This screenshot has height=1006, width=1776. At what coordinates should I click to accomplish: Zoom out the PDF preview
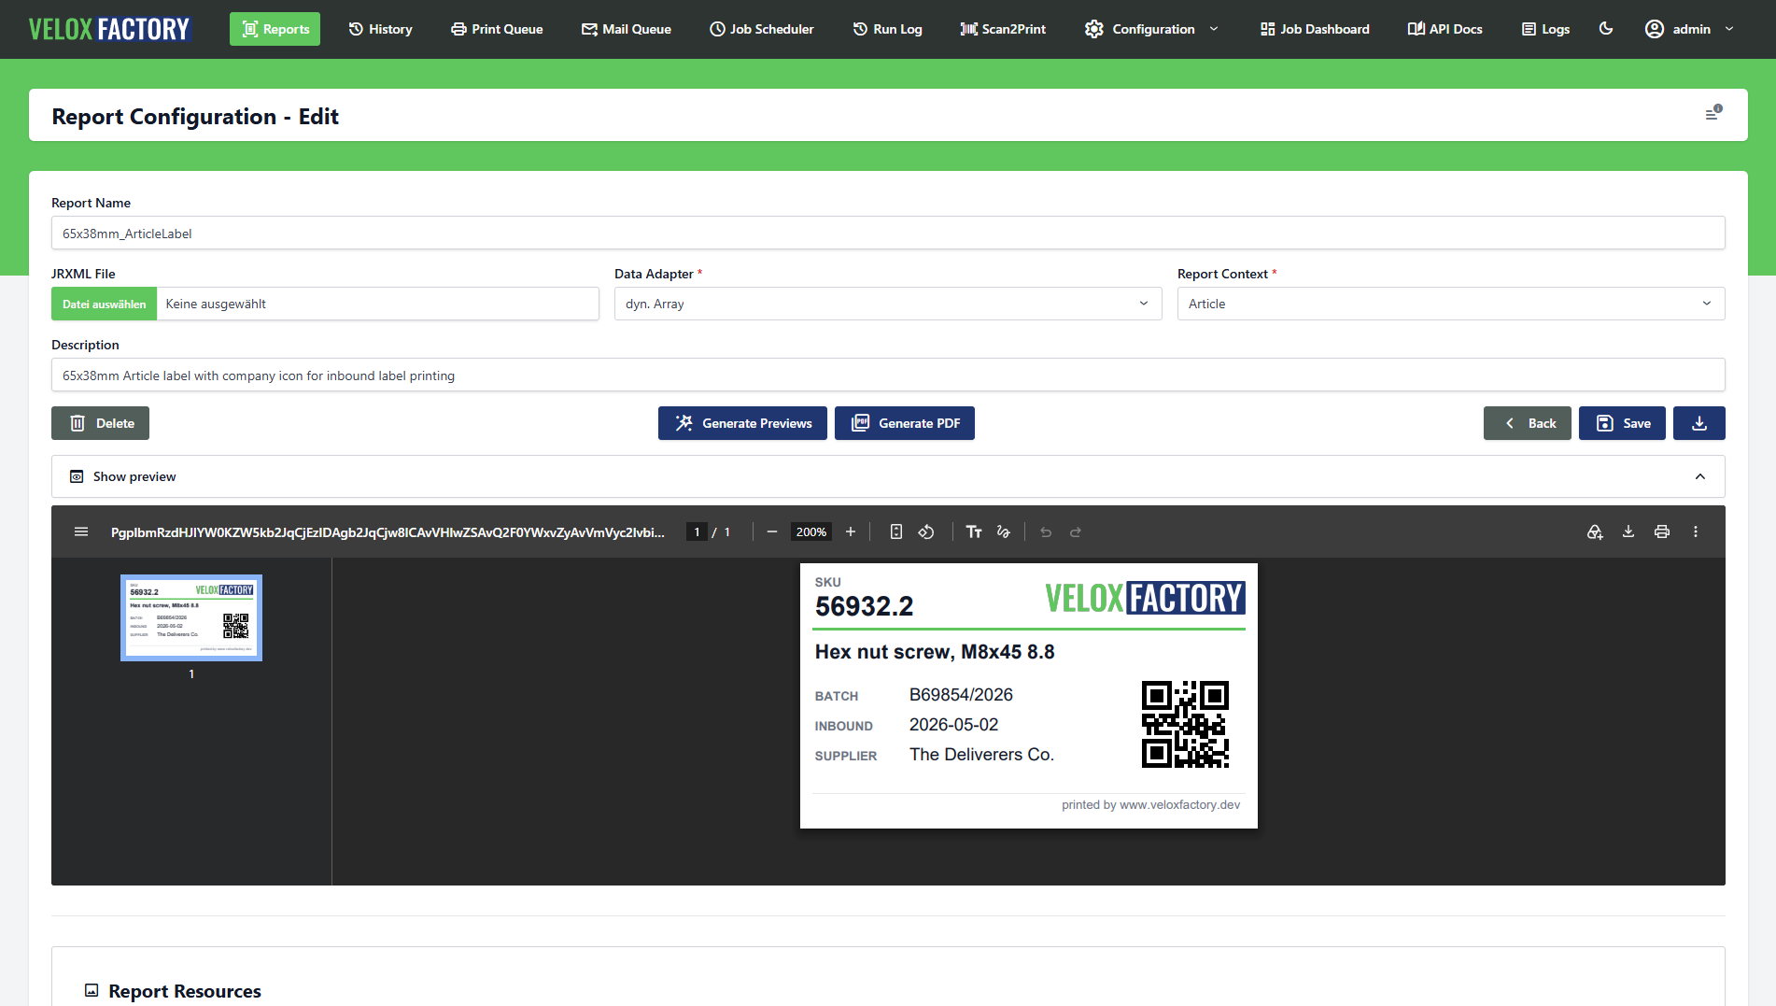coord(772,531)
